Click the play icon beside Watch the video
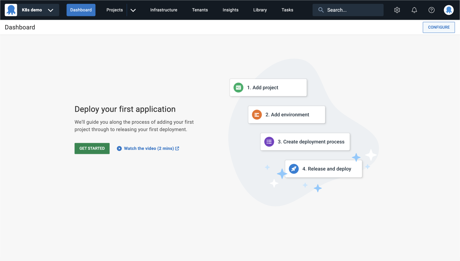The width and height of the screenshot is (460, 261). click(119, 149)
